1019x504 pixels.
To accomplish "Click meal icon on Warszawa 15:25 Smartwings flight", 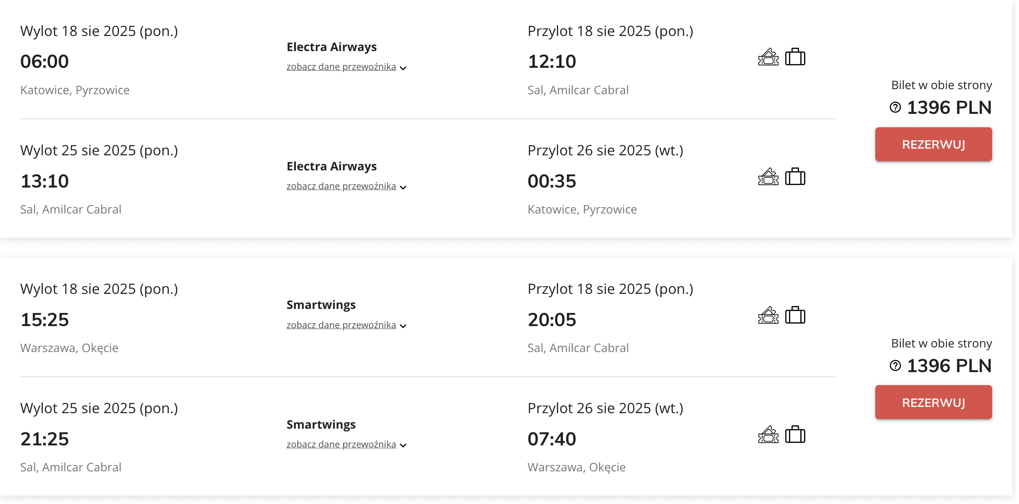I will click(x=768, y=315).
